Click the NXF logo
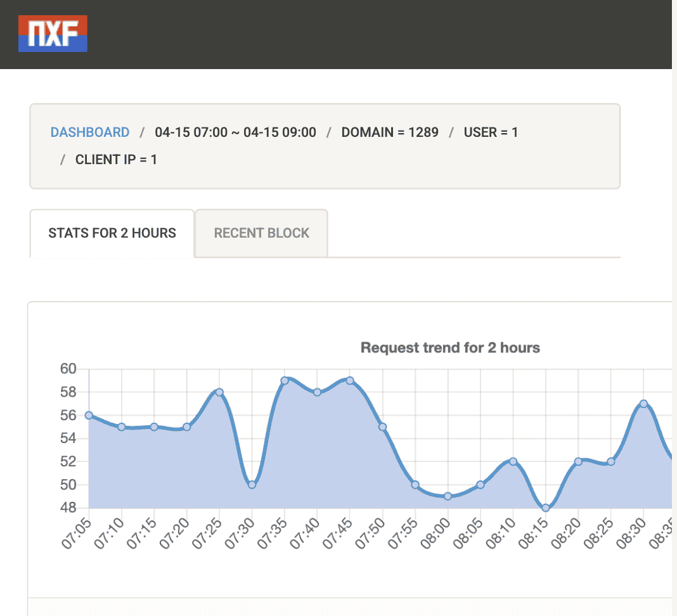This screenshot has width=677, height=616. click(53, 34)
